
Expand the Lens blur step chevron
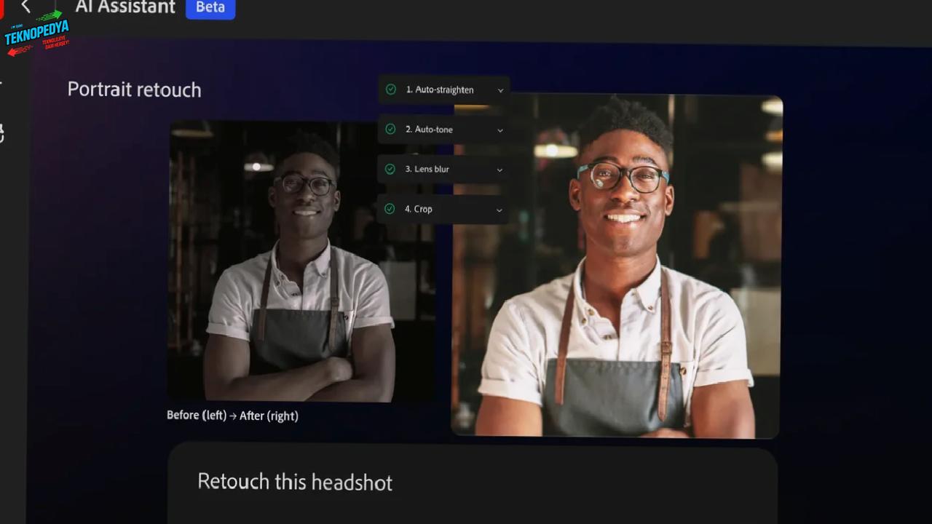tap(499, 170)
